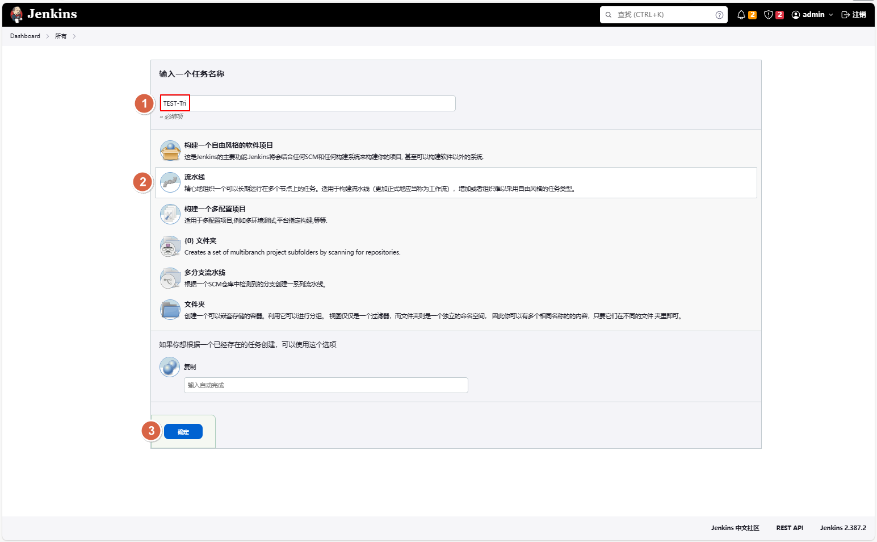Go to Dashboard breadcrumb
Screen dimensions: 877x542
click(25, 36)
